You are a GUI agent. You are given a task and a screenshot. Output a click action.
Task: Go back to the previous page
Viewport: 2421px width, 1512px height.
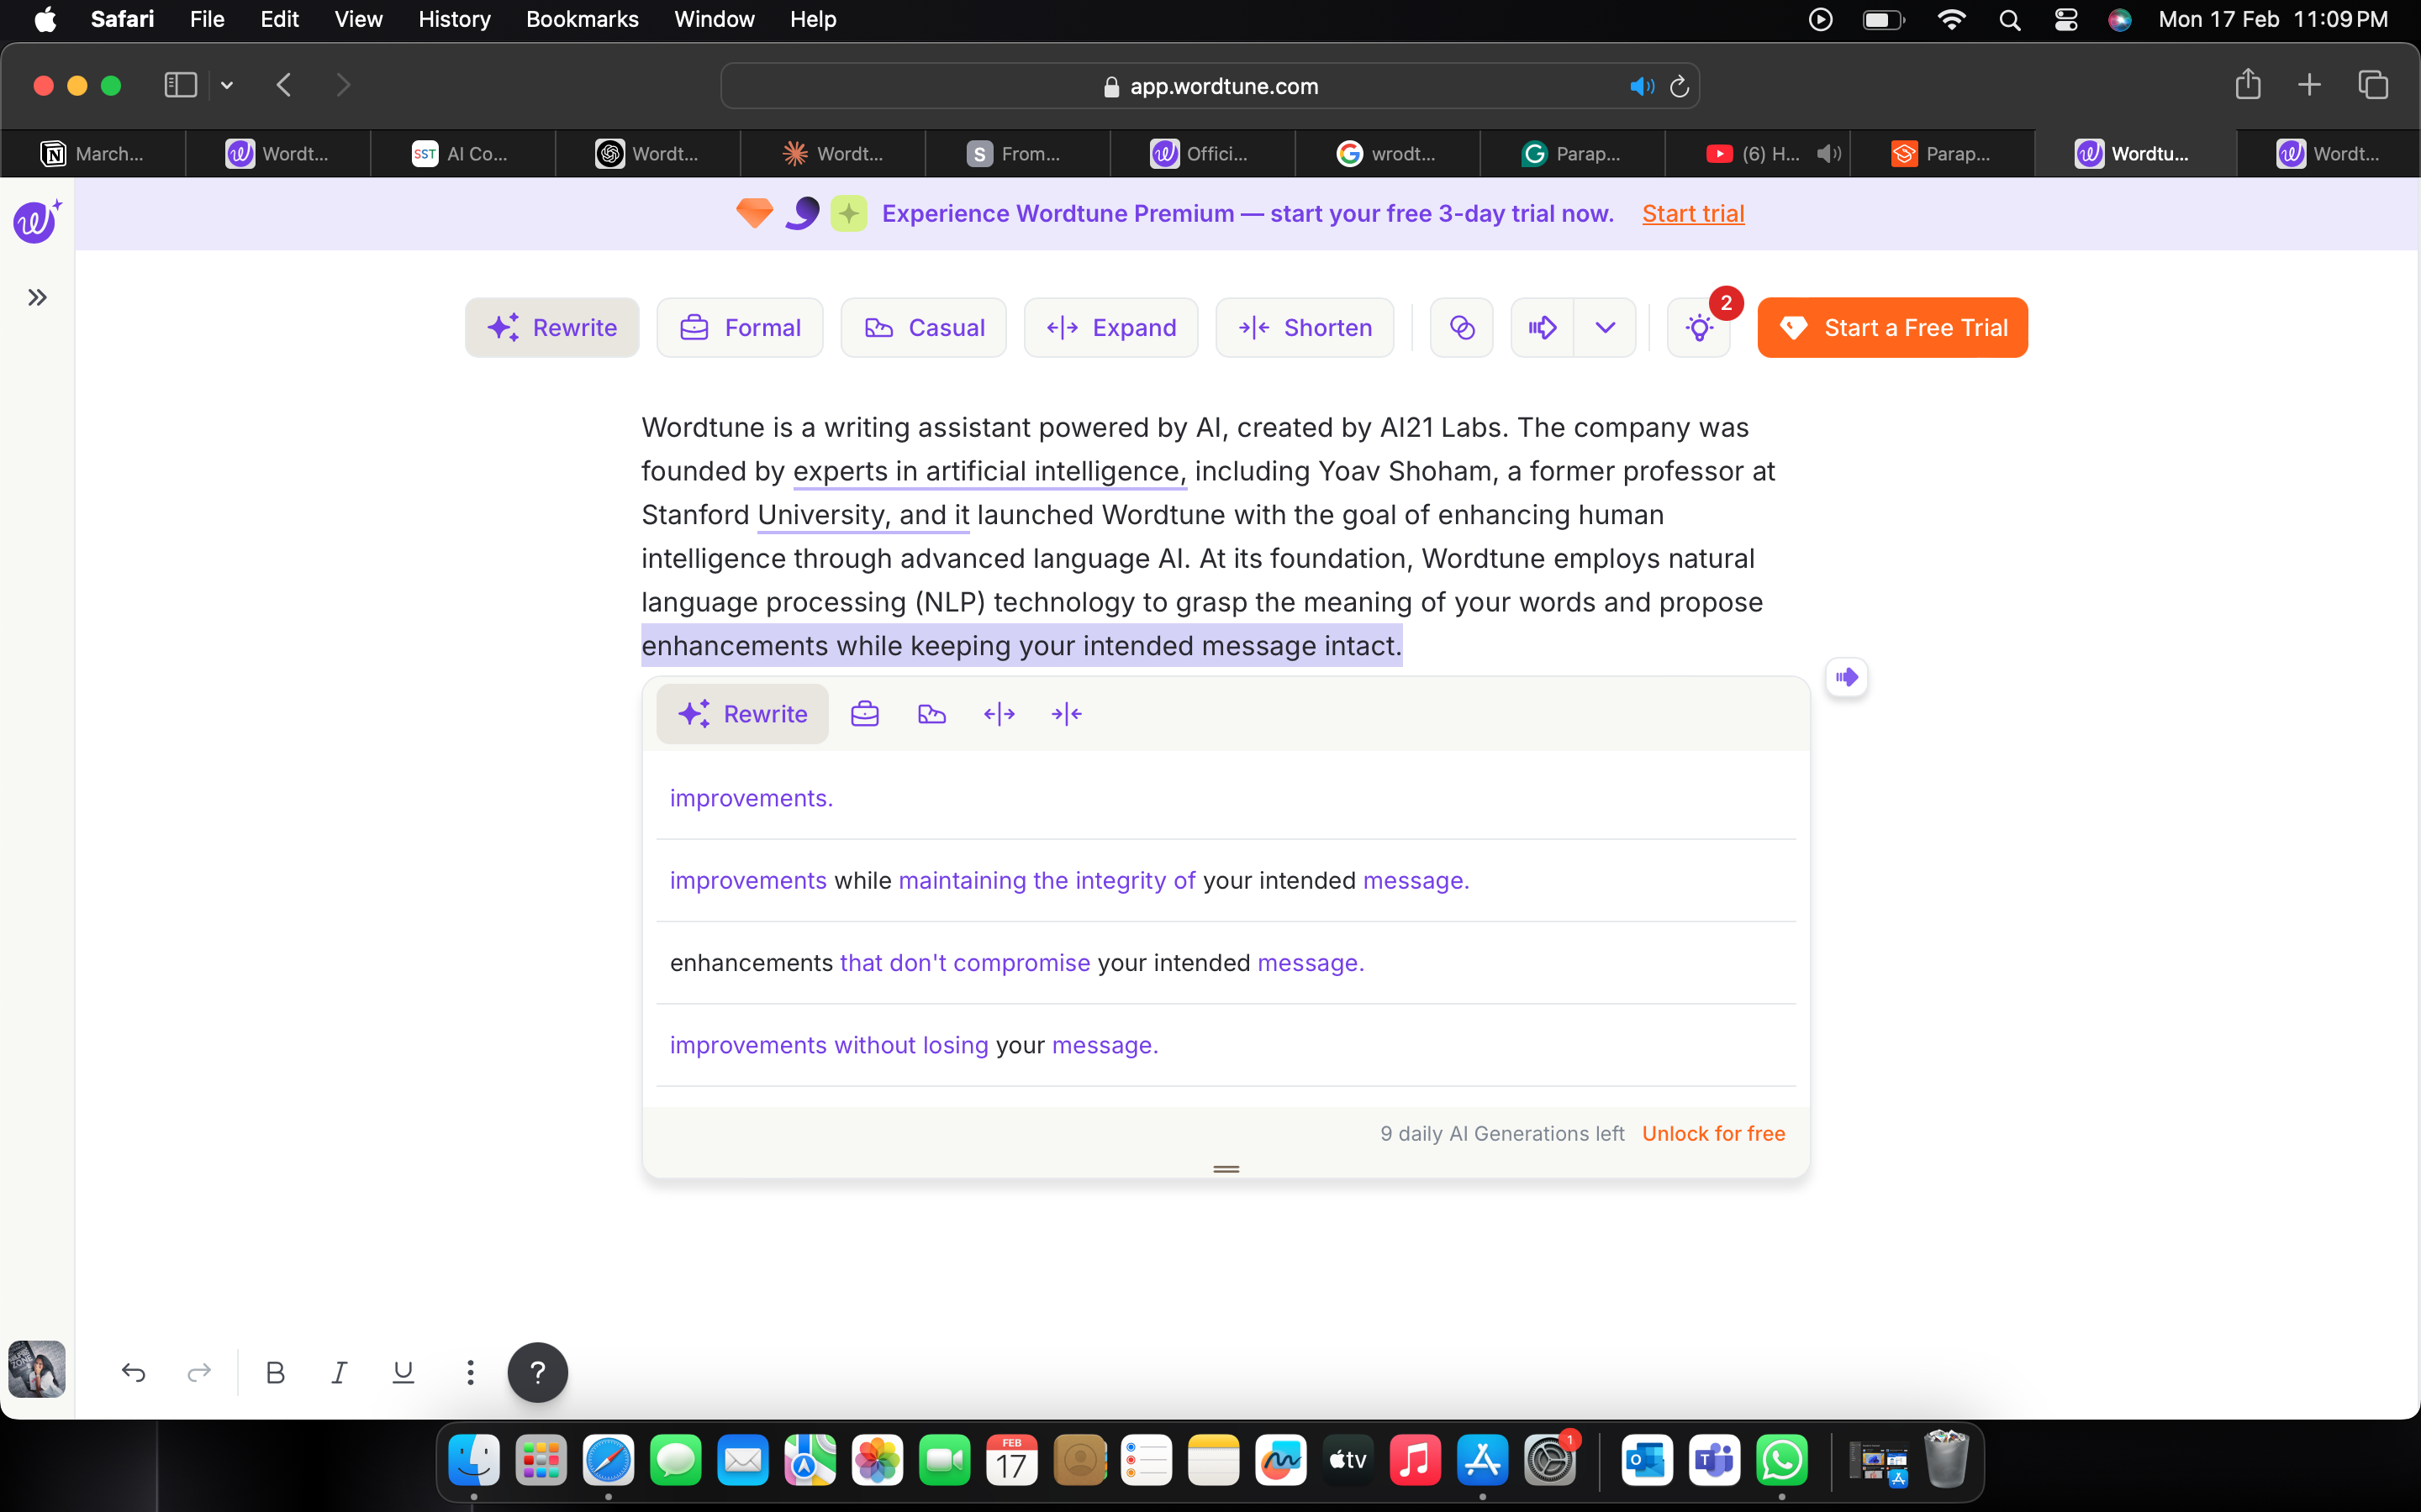(284, 85)
